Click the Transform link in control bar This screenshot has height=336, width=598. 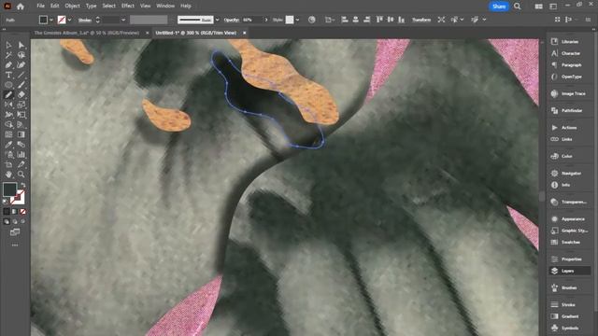pyautogui.click(x=421, y=20)
